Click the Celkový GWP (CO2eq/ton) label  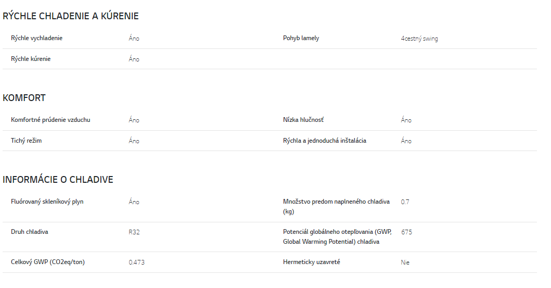(48, 262)
